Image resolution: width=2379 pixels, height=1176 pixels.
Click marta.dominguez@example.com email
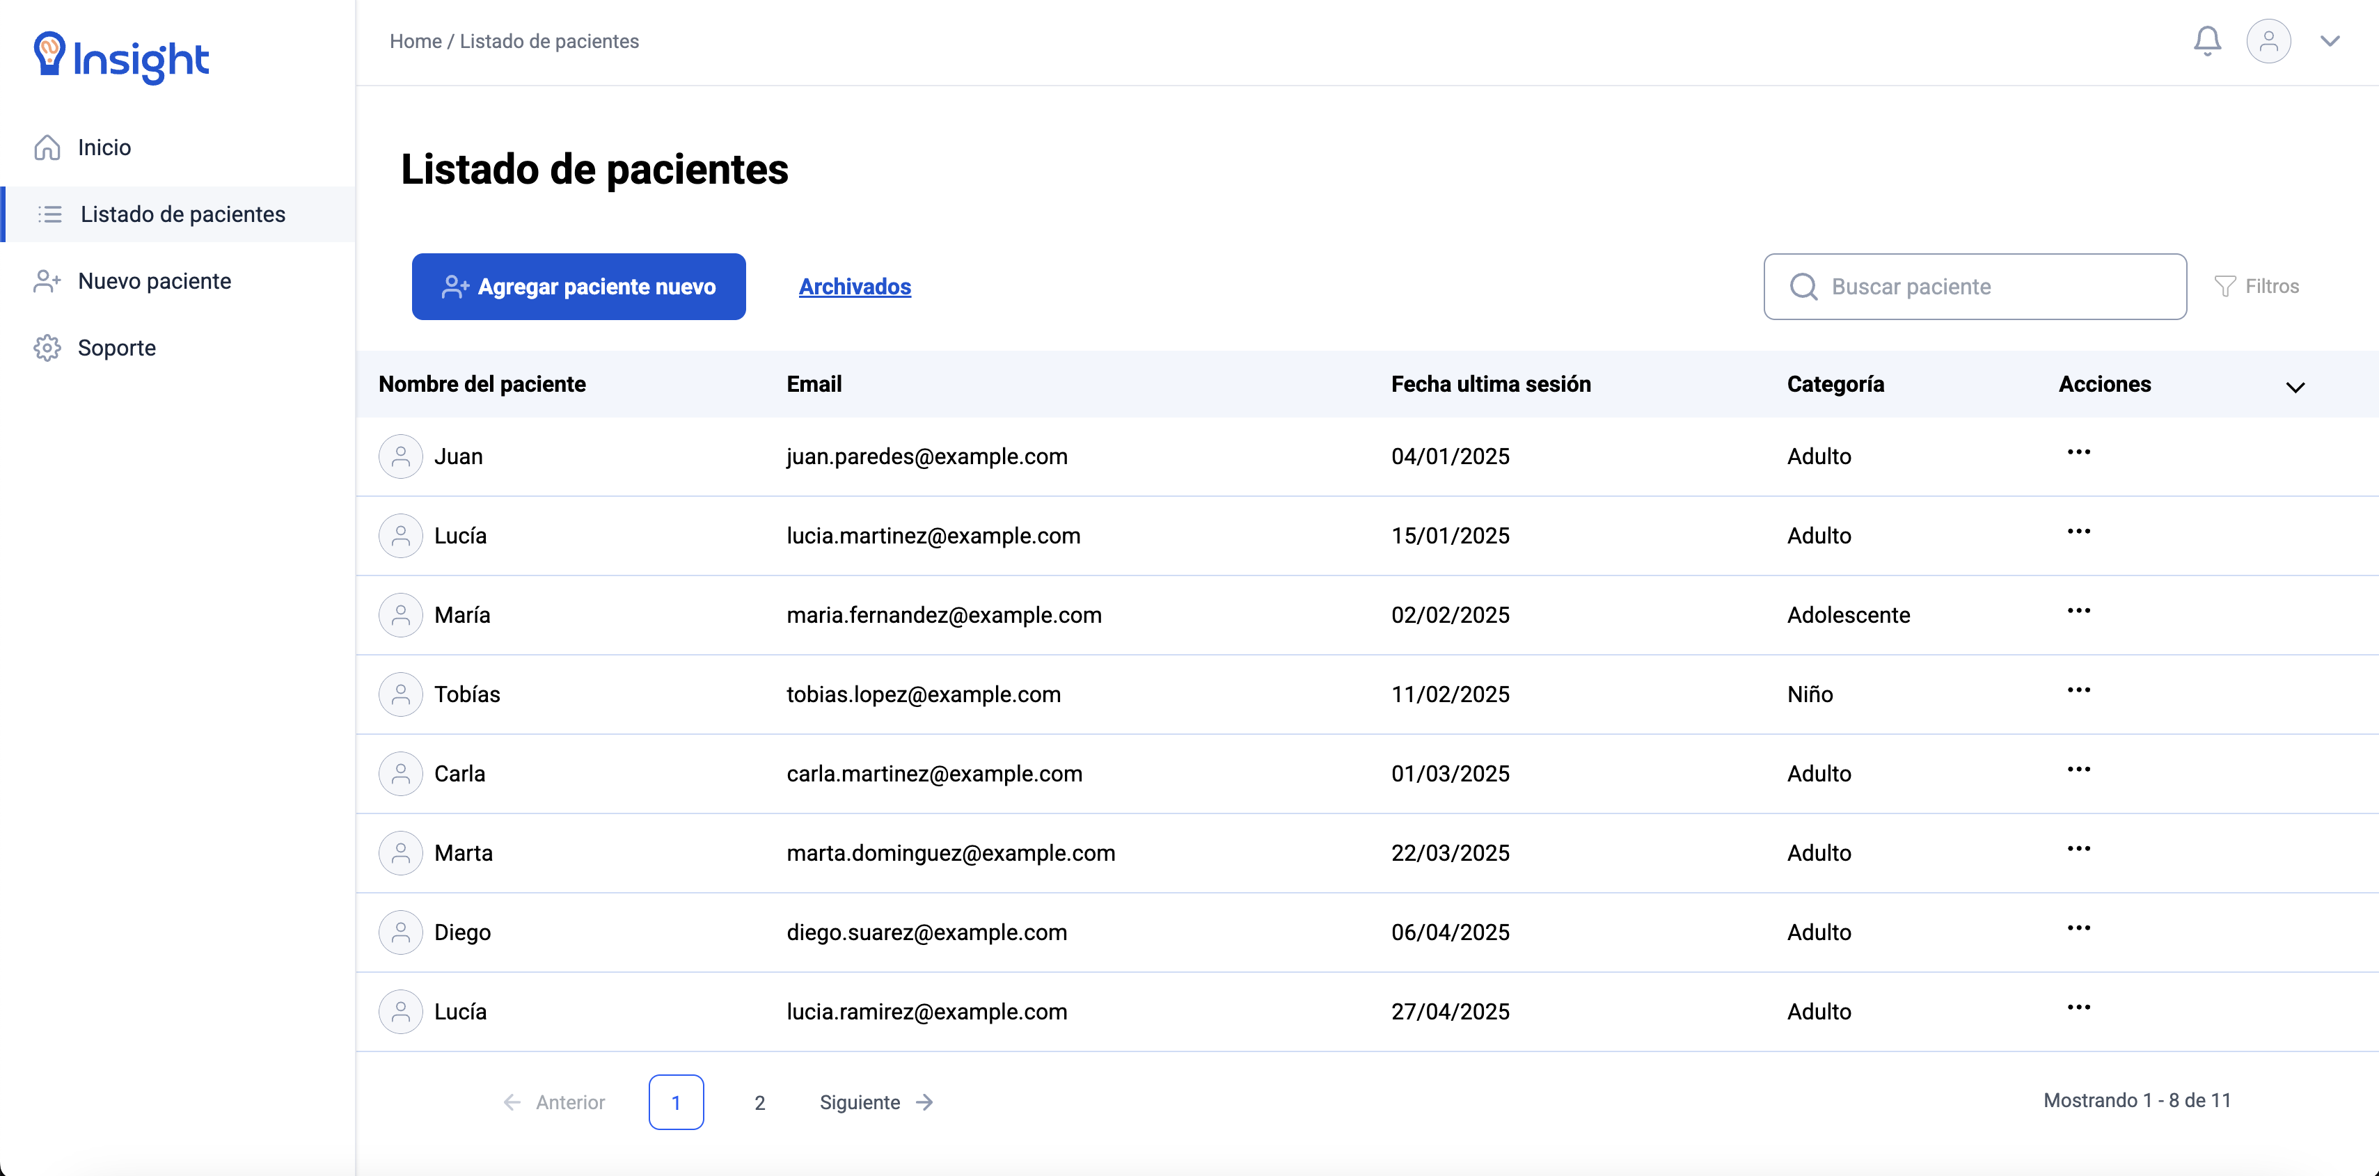(951, 854)
